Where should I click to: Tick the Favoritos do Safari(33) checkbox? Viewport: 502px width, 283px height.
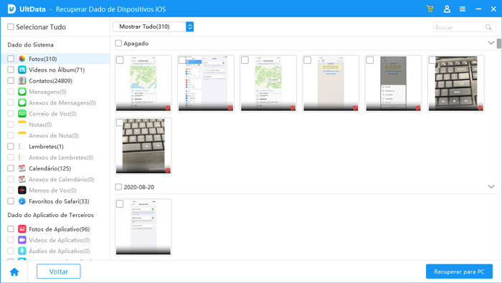pos(11,201)
